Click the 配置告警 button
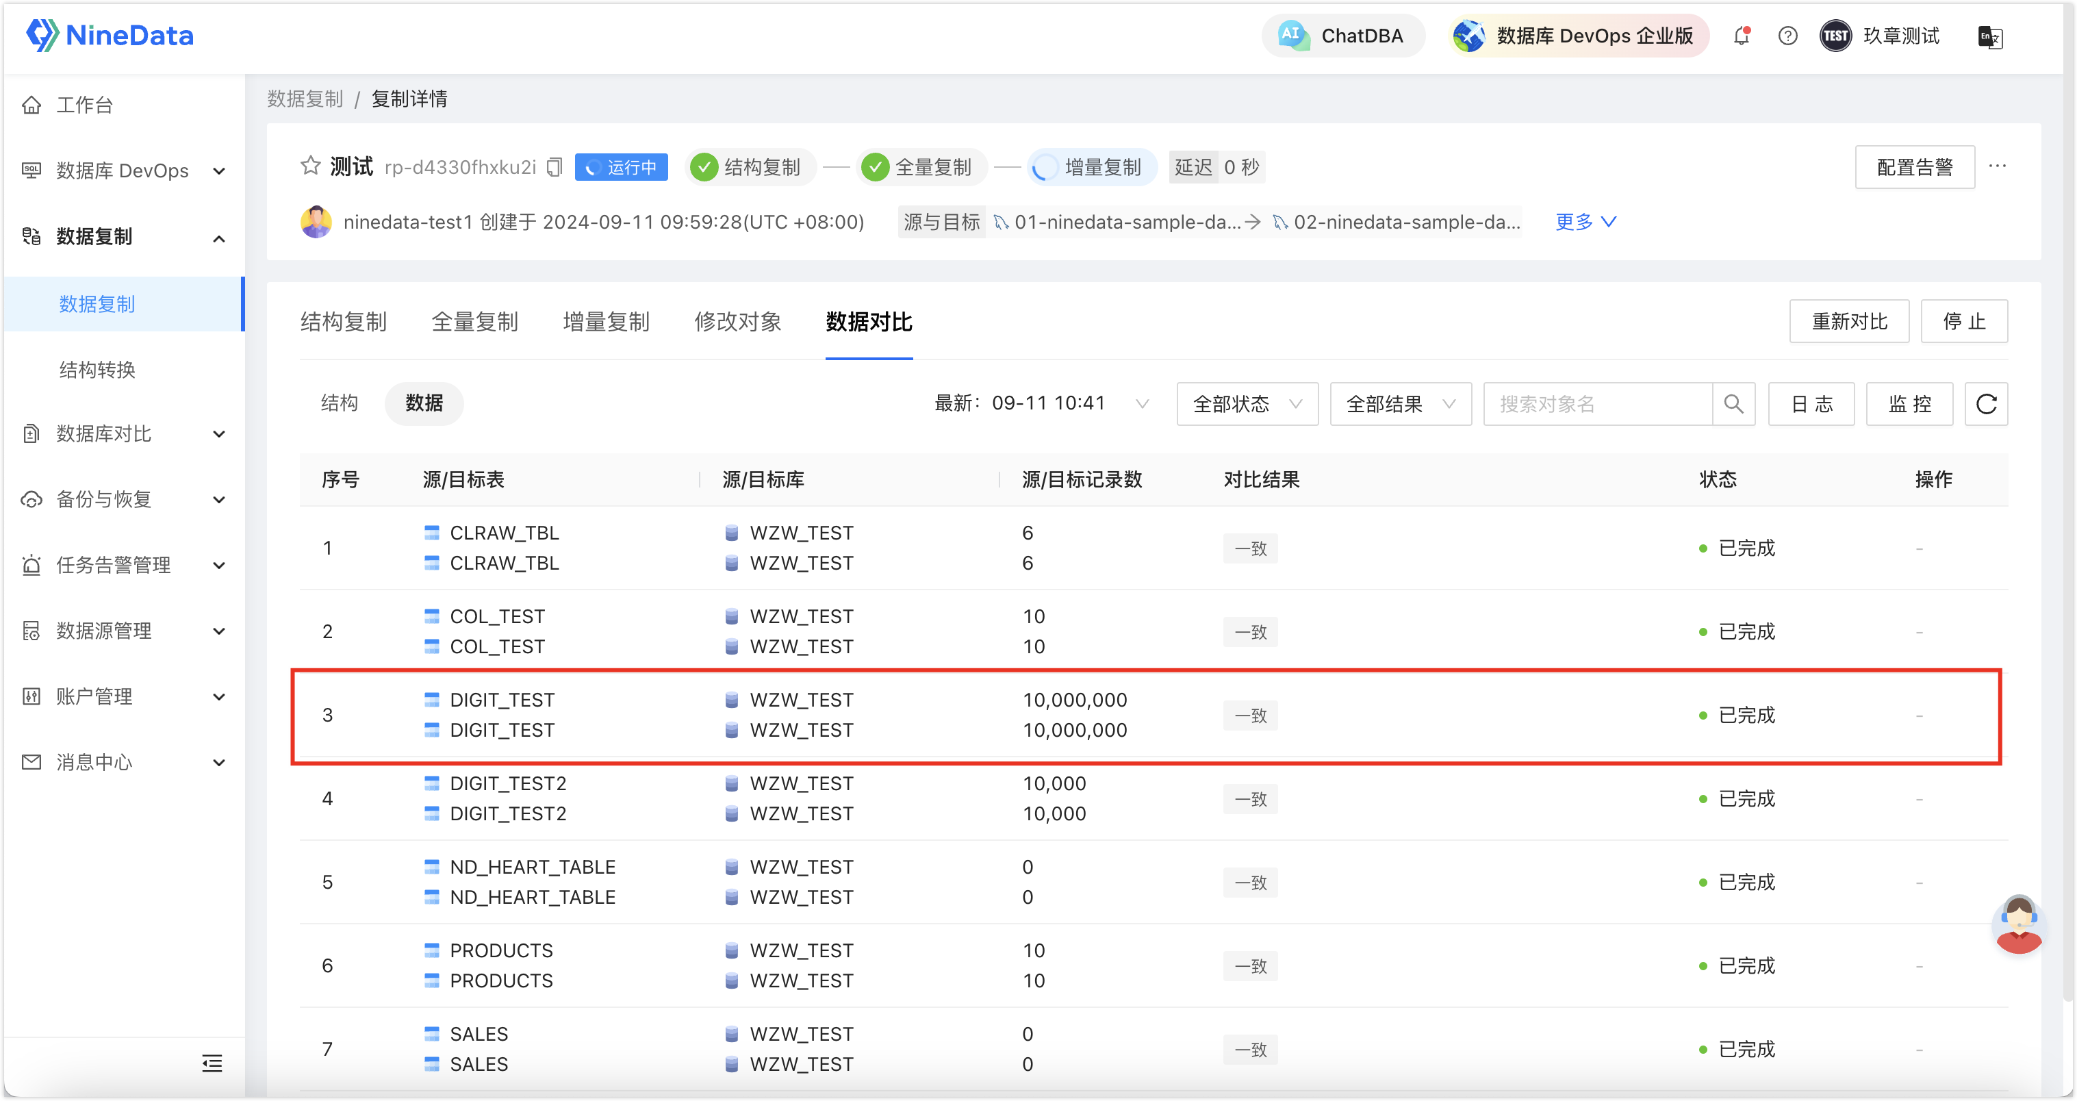 pos(1914,167)
